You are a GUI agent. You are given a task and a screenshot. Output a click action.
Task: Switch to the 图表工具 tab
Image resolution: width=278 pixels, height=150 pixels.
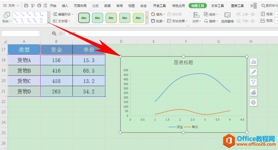[237, 6]
